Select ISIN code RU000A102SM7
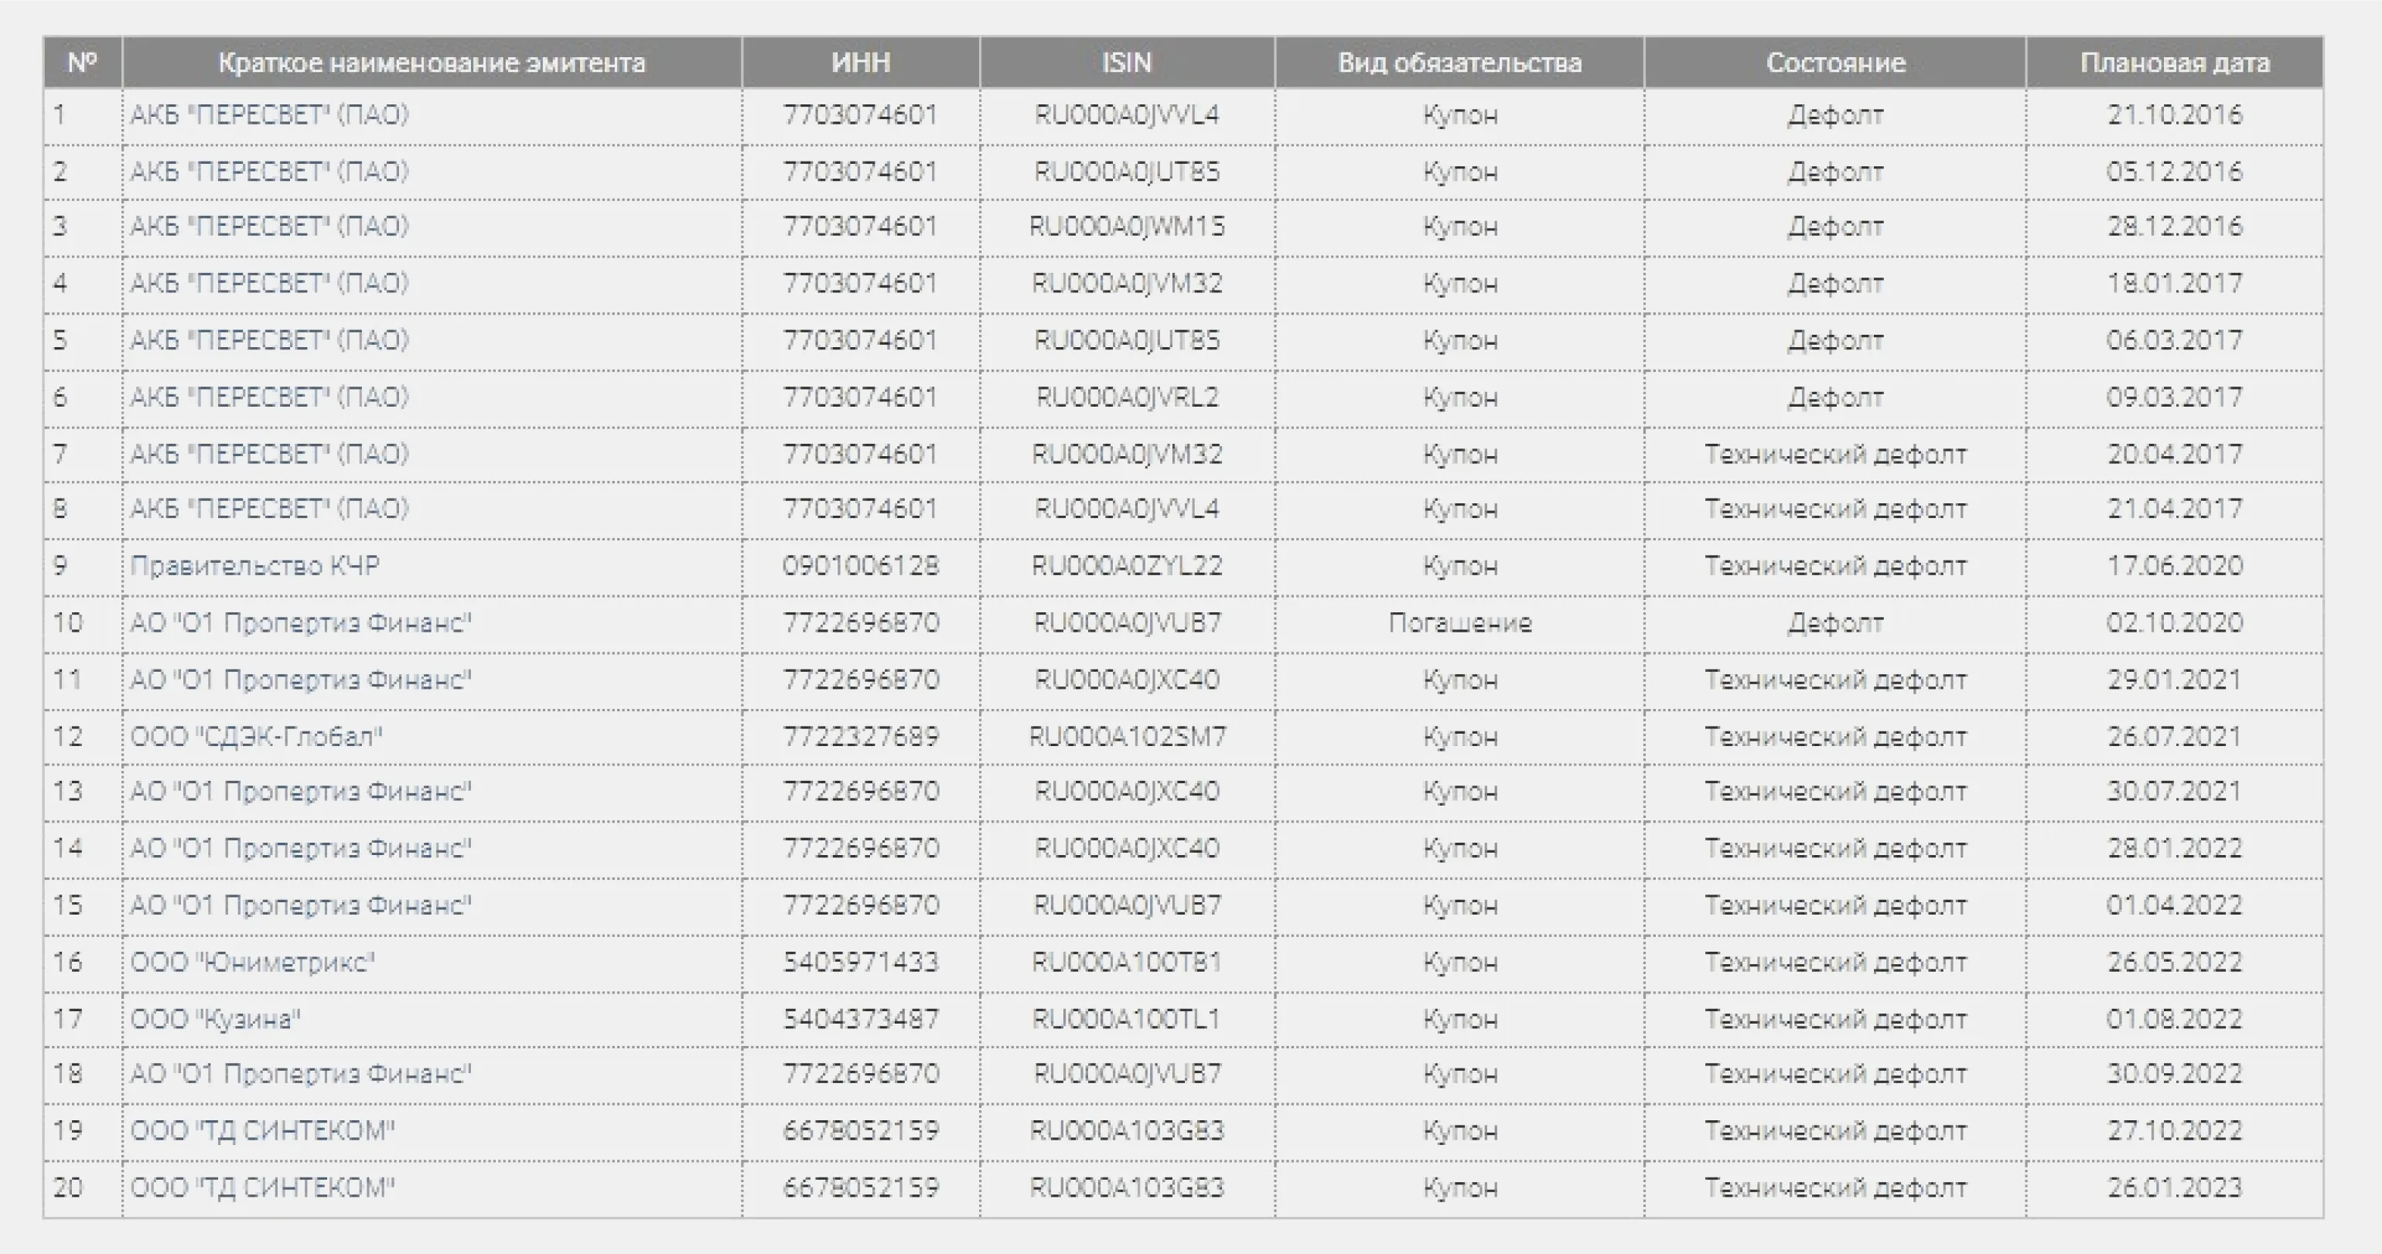 coord(1126,737)
